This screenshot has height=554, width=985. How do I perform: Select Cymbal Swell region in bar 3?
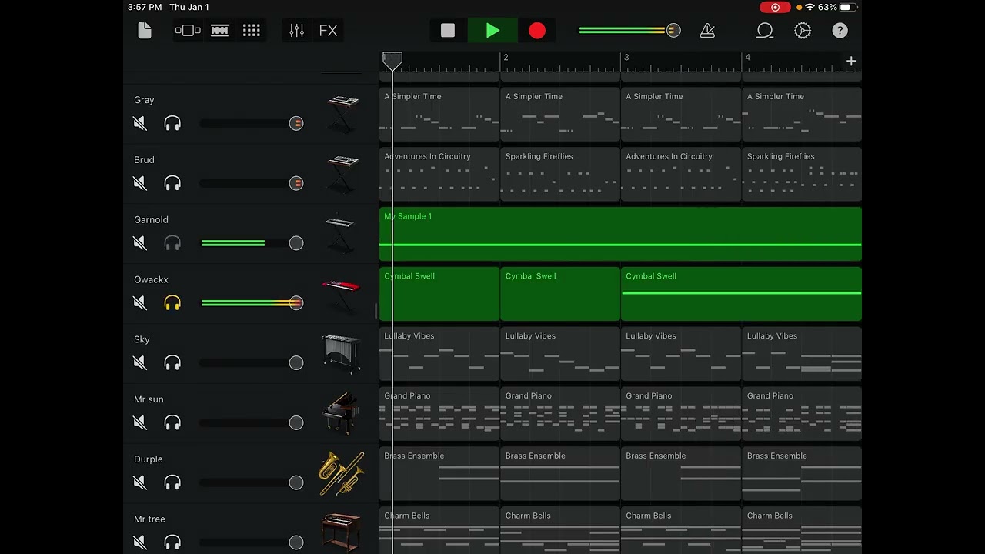[x=741, y=294]
